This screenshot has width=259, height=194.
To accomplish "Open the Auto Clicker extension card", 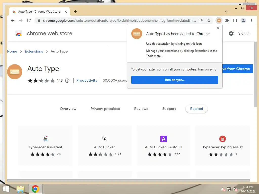I will point(104,145).
